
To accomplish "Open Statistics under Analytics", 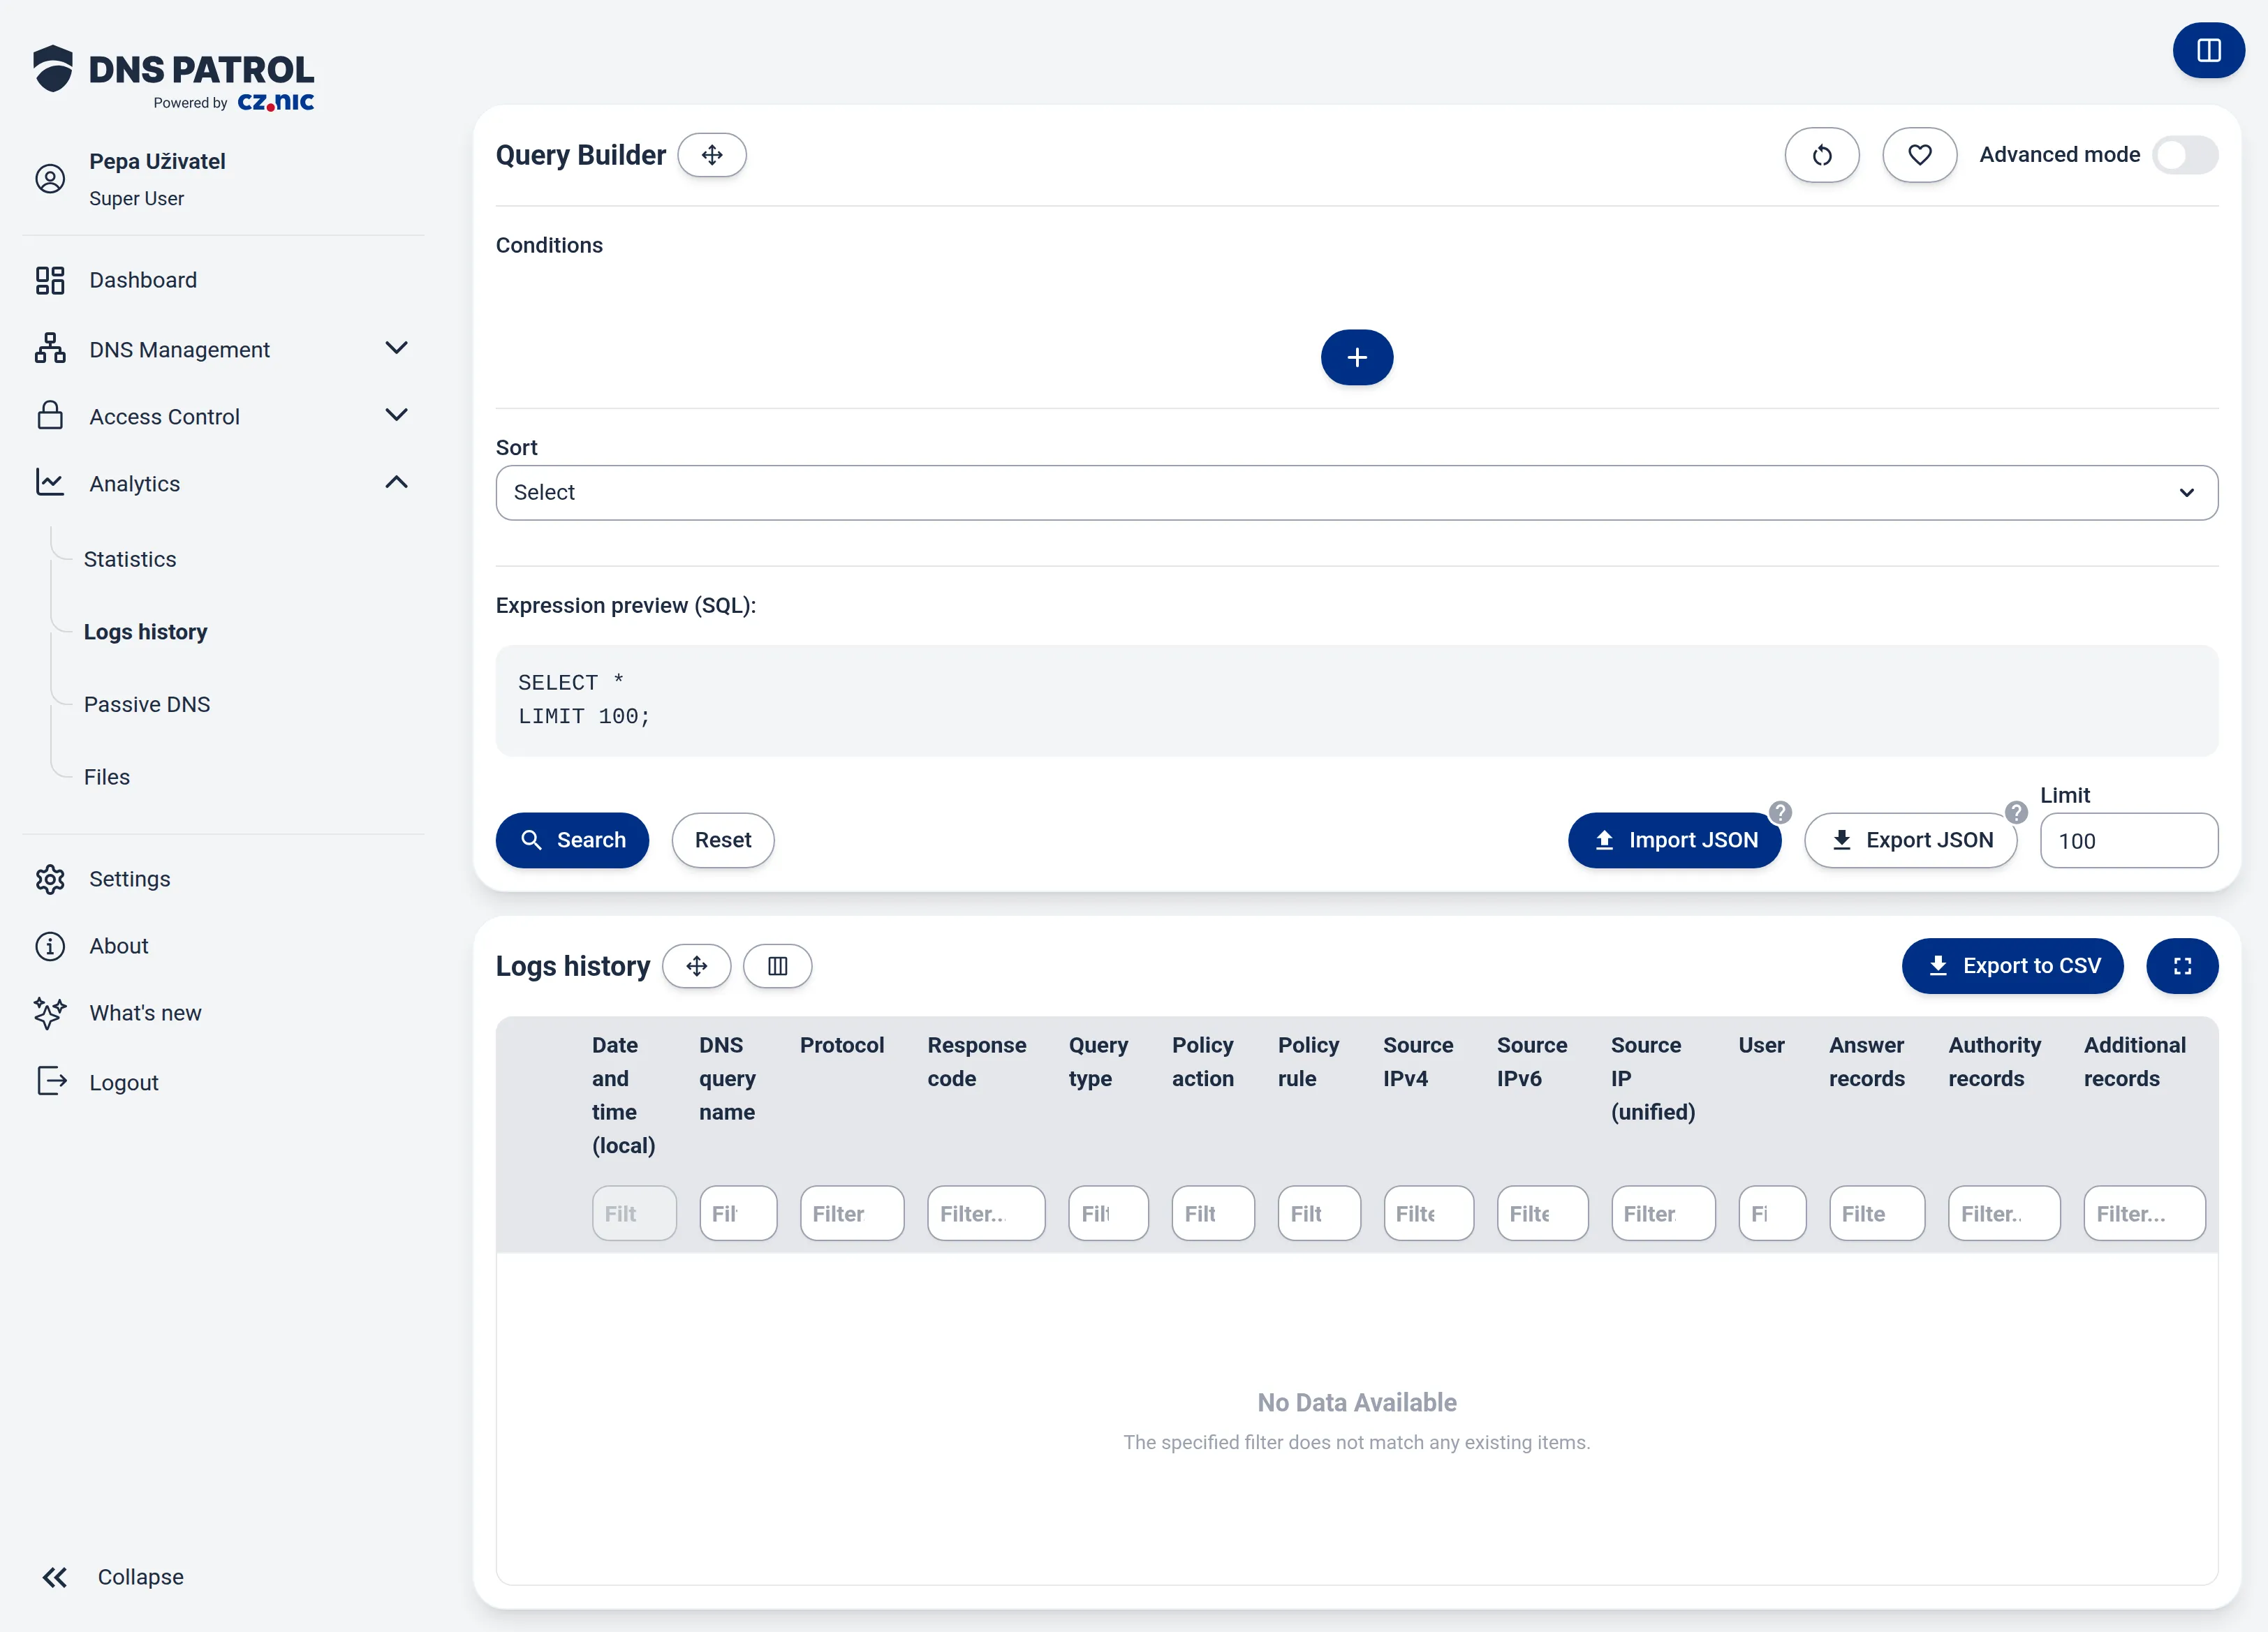I will [x=130, y=558].
